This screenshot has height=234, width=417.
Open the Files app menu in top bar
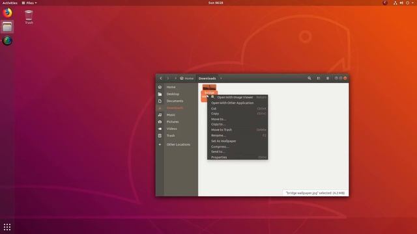29,3
